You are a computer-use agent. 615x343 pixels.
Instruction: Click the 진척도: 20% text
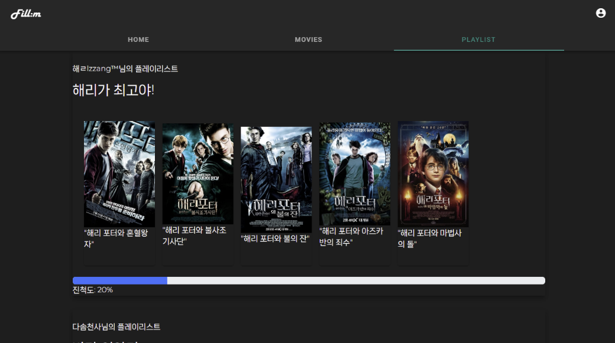(93, 290)
